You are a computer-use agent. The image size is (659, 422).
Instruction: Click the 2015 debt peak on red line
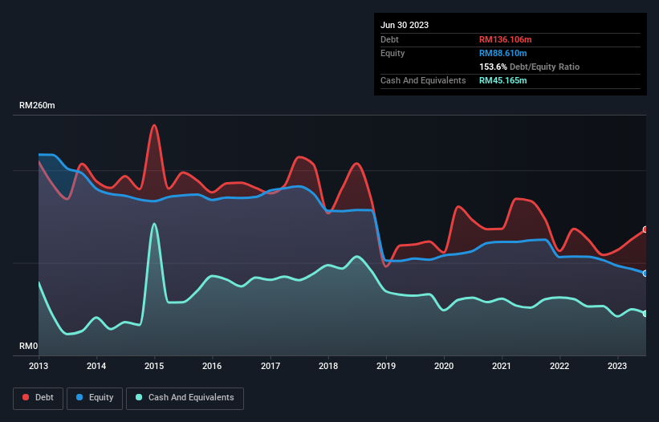[x=154, y=125]
